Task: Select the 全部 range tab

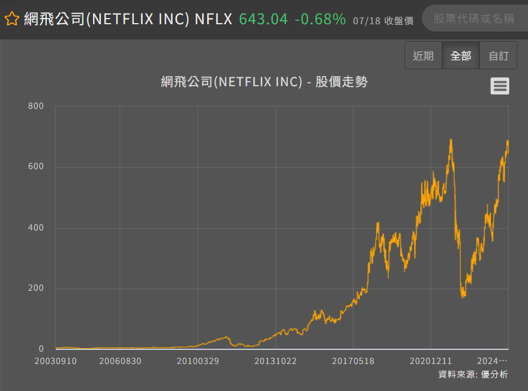Action: pyautogui.click(x=461, y=55)
